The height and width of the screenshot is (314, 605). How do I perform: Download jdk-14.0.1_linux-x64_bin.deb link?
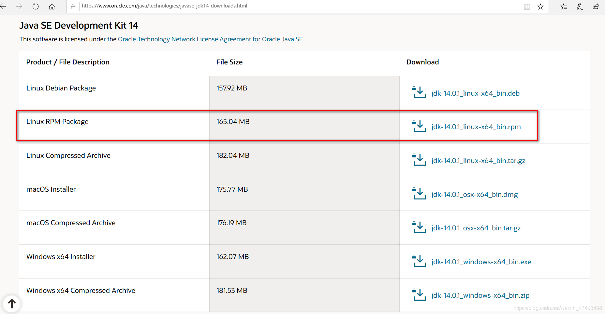point(475,93)
